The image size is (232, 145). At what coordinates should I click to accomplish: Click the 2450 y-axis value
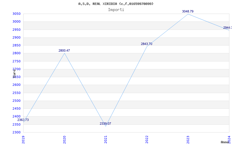tap(17, 108)
